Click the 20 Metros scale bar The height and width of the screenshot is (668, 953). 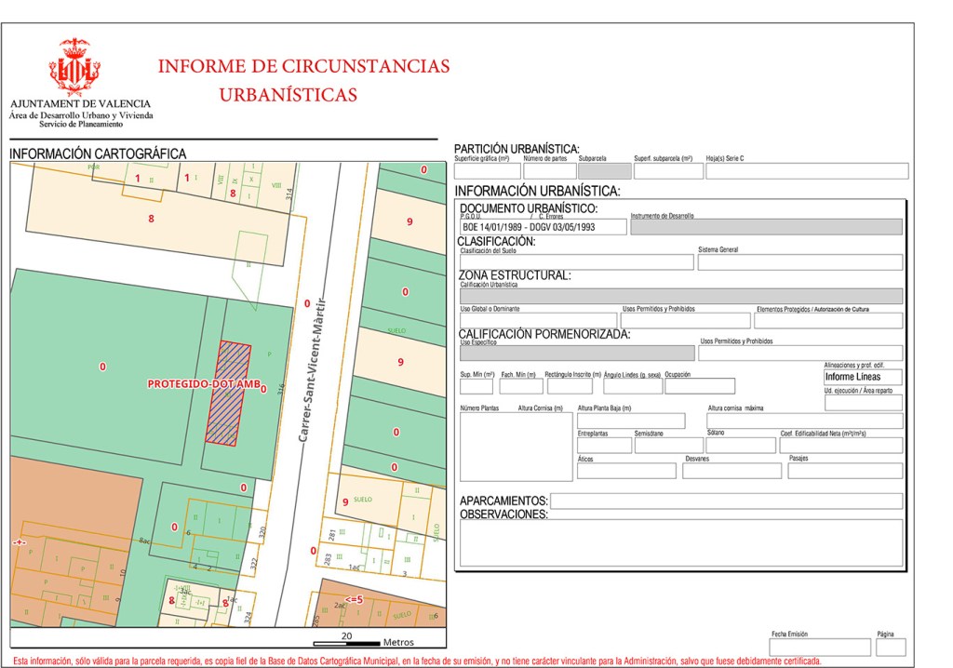346,642
